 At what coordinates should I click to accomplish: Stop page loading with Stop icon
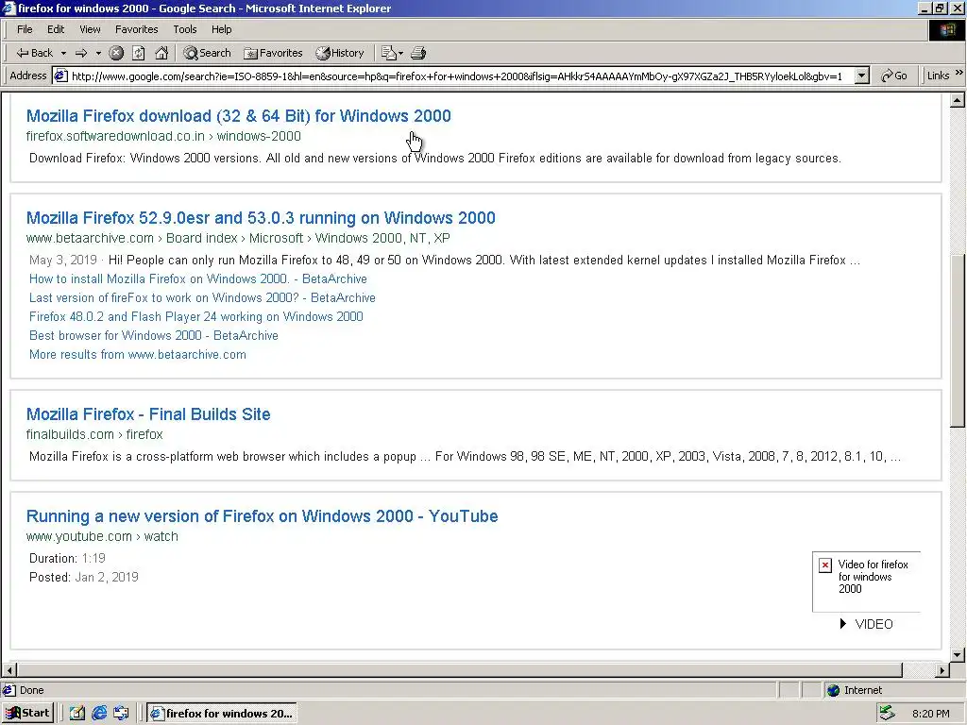[116, 53]
